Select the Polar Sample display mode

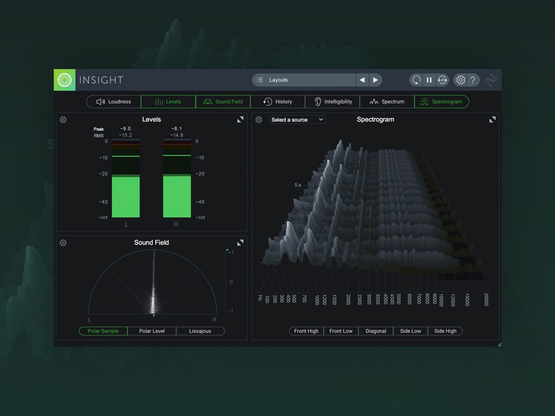click(102, 330)
